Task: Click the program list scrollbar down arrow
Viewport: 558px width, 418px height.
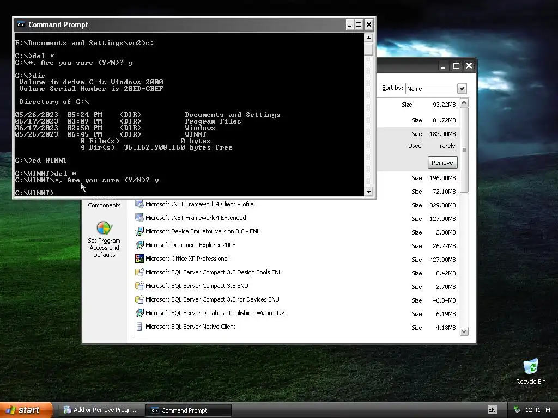Action: 464,331
